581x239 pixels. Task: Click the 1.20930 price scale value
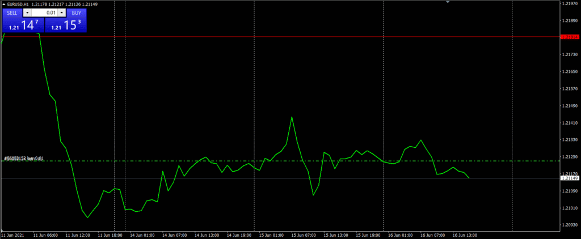(570, 225)
